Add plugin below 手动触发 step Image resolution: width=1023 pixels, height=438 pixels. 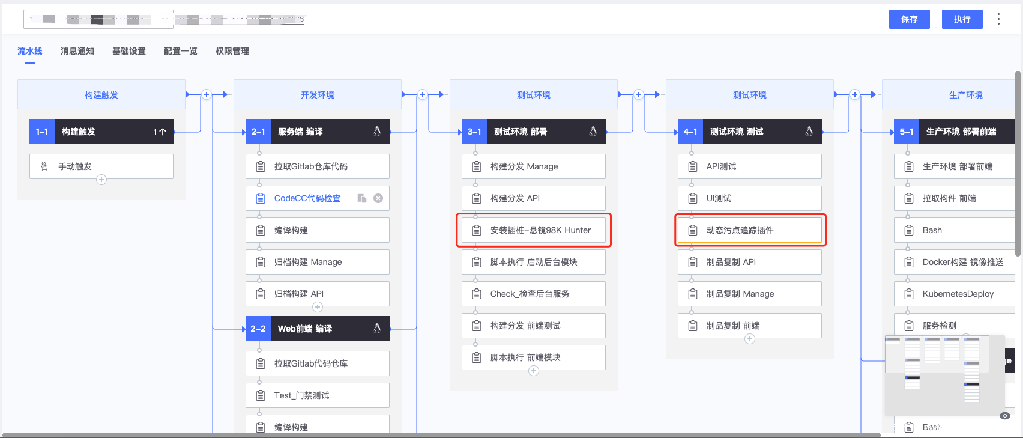tap(101, 180)
